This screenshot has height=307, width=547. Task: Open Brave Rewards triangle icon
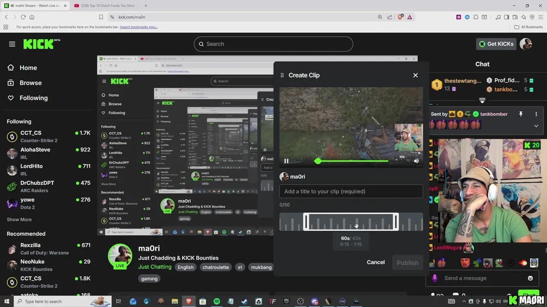[409, 17]
